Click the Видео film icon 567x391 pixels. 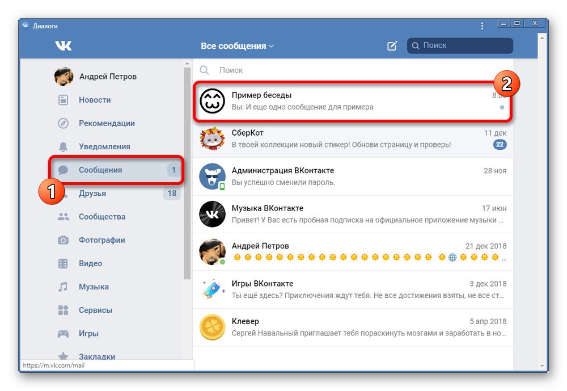[x=64, y=263]
